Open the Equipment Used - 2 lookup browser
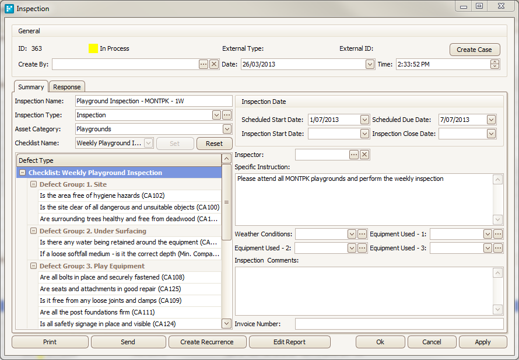Screen dimensions: 519x360 (361, 247)
